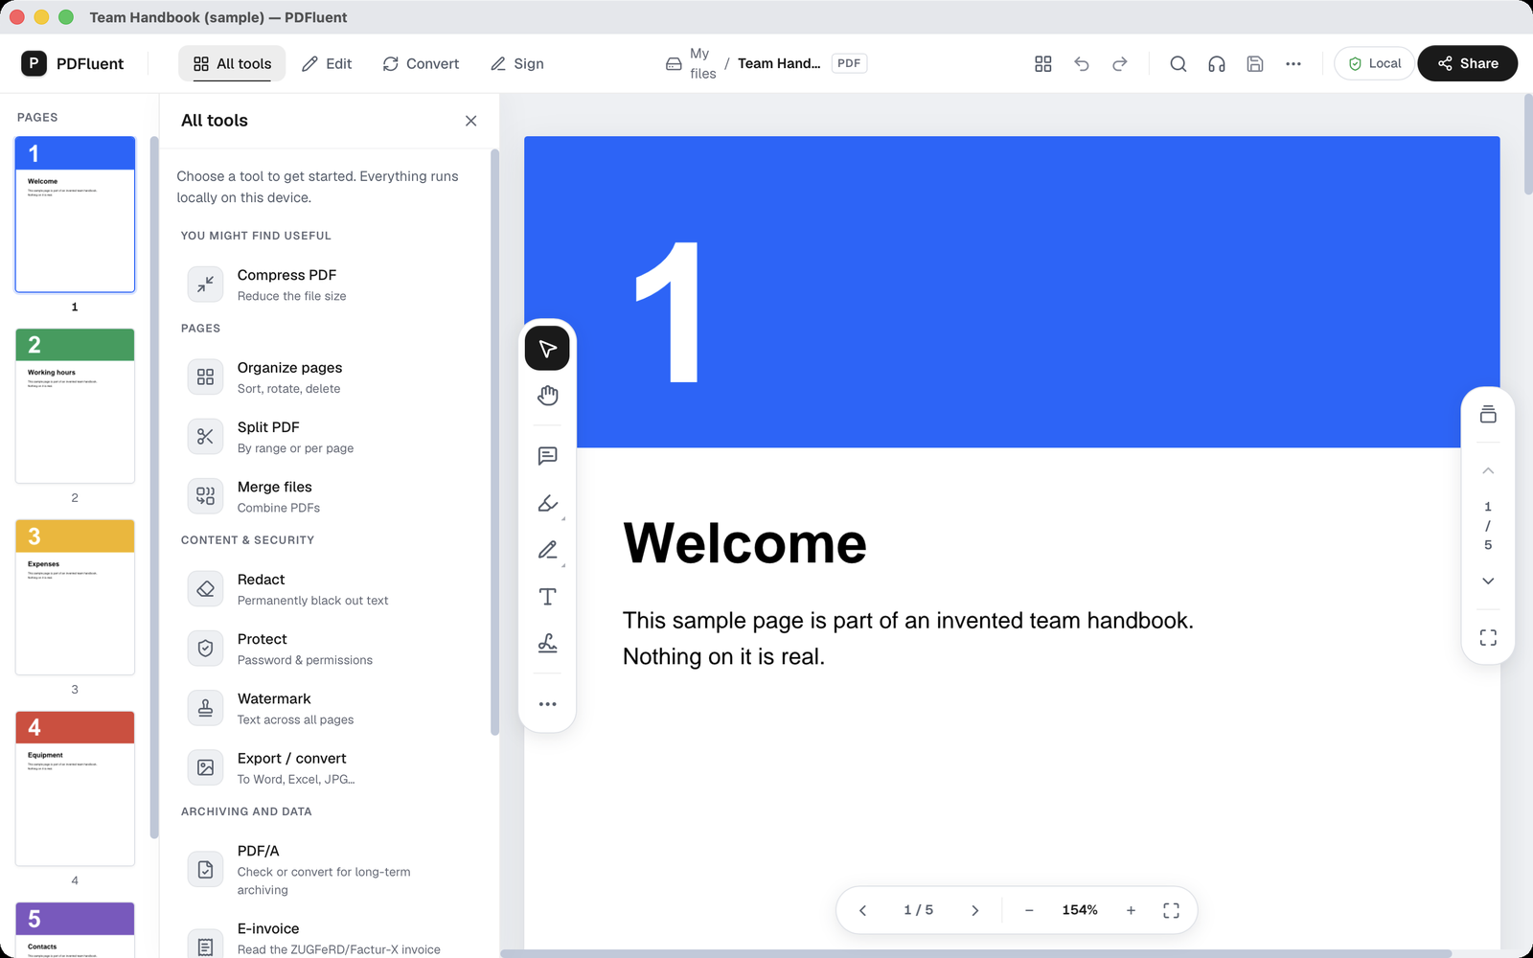Image resolution: width=1533 pixels, height=958 pixels.
Task: Click the fullscreen icon in right rail
Action: (1488, 637)
